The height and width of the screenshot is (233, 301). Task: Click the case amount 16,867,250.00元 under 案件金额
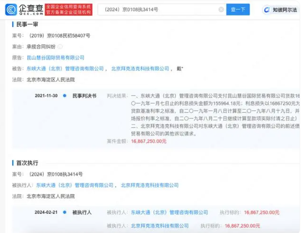tap(149, 141)
